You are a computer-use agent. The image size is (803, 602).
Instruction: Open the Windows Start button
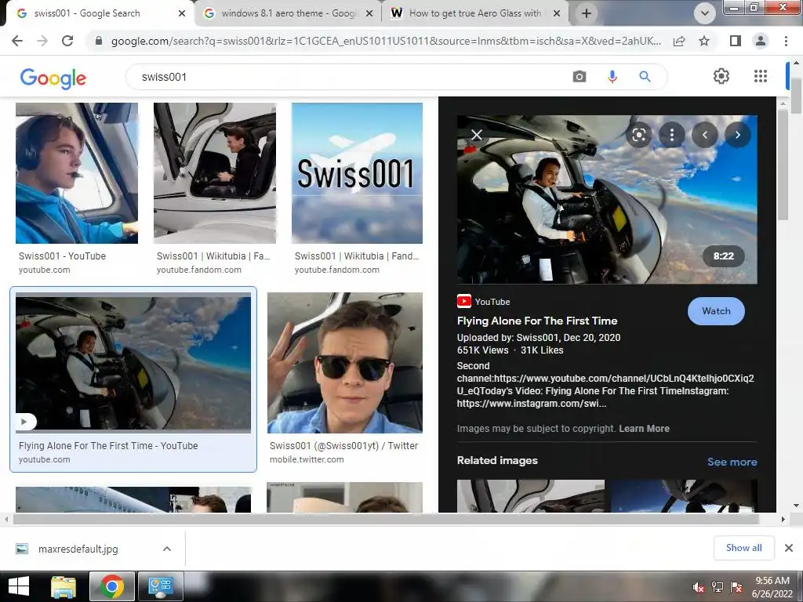point(19,586)
